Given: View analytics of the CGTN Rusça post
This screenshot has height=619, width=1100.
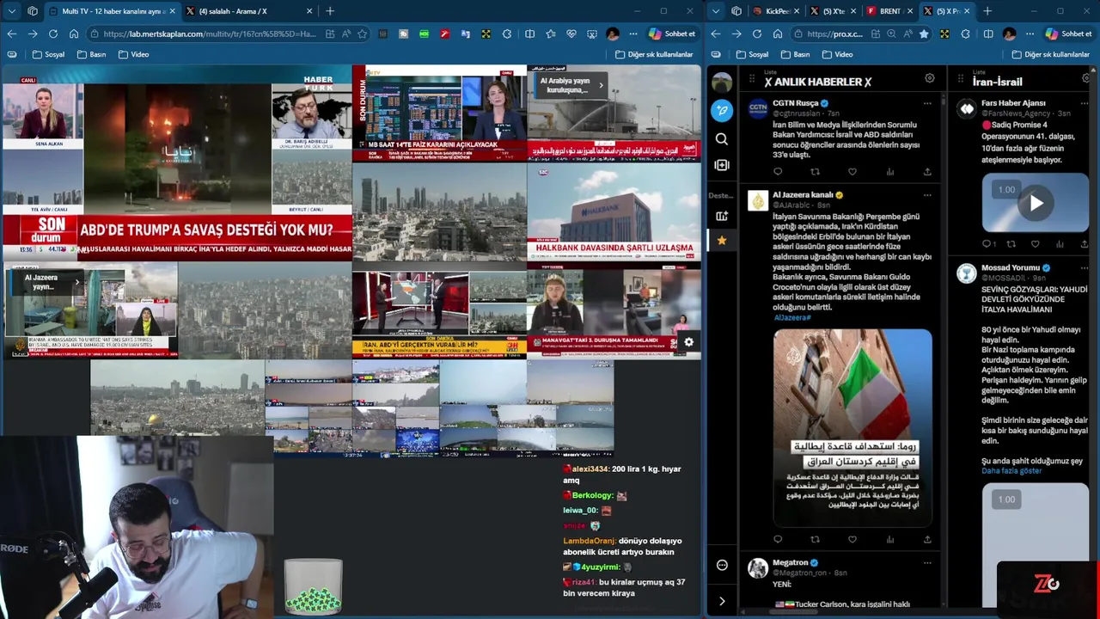Looking at the screenshot, I should click(889, 172).
